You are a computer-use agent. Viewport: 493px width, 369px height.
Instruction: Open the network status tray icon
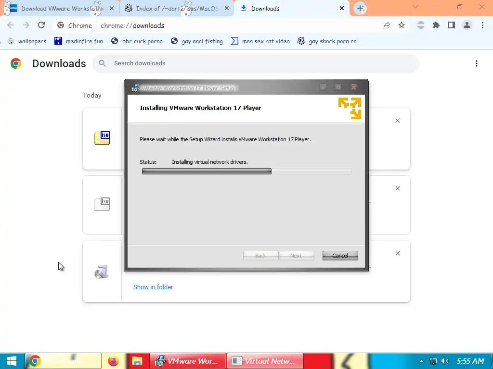tap(433, 361)
